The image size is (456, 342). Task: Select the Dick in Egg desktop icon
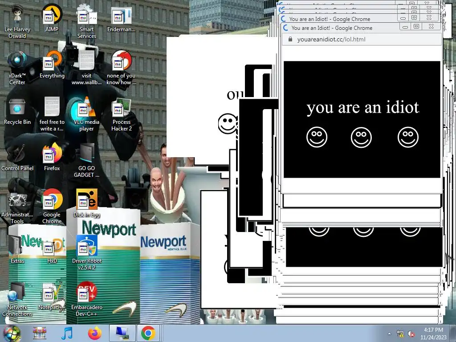pyautogui.click(x=87, y=204)
